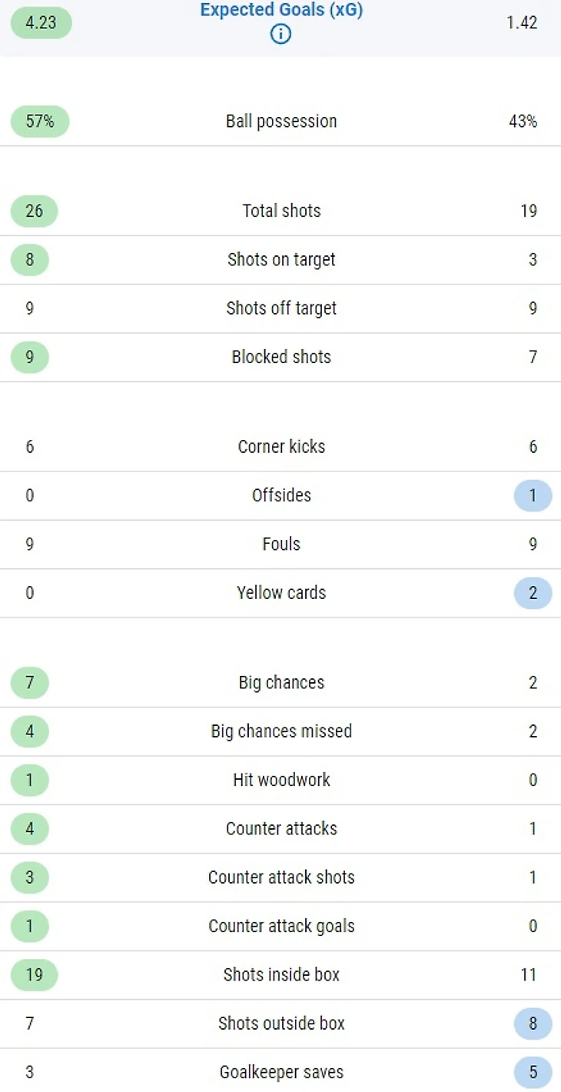The width and height of the screenshot is (561, 1092).
Task: Select the 4.23 xG green badge
Action: pos(41,22)
